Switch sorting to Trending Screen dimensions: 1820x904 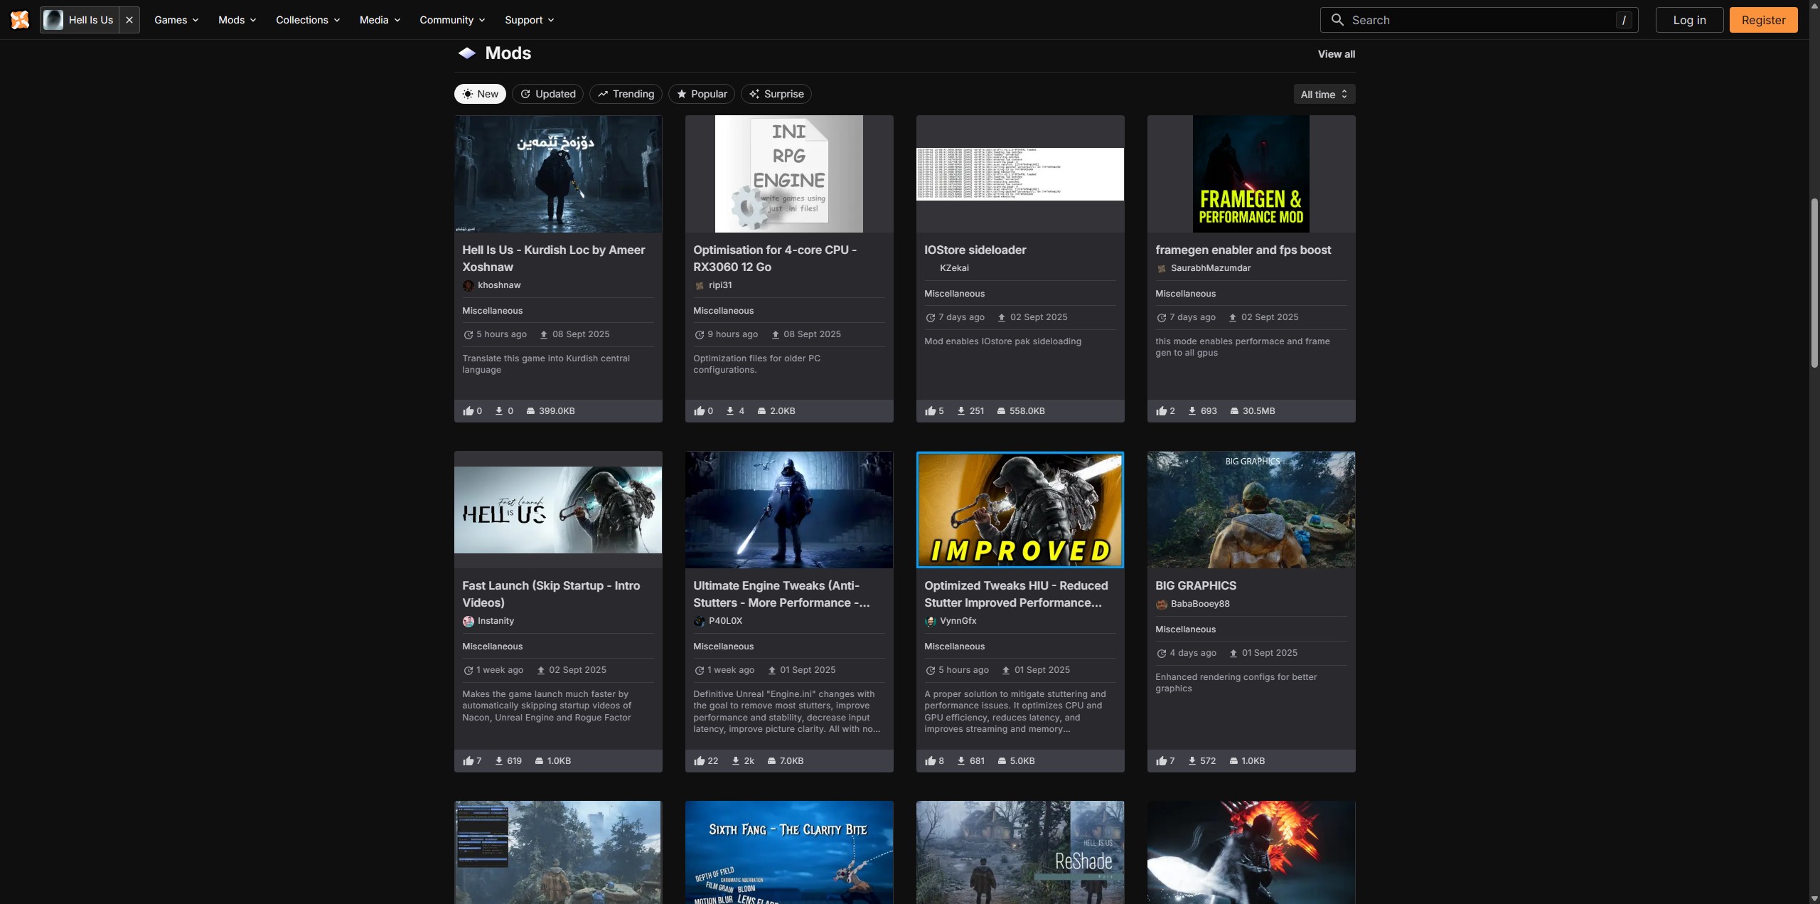[626, 94]
